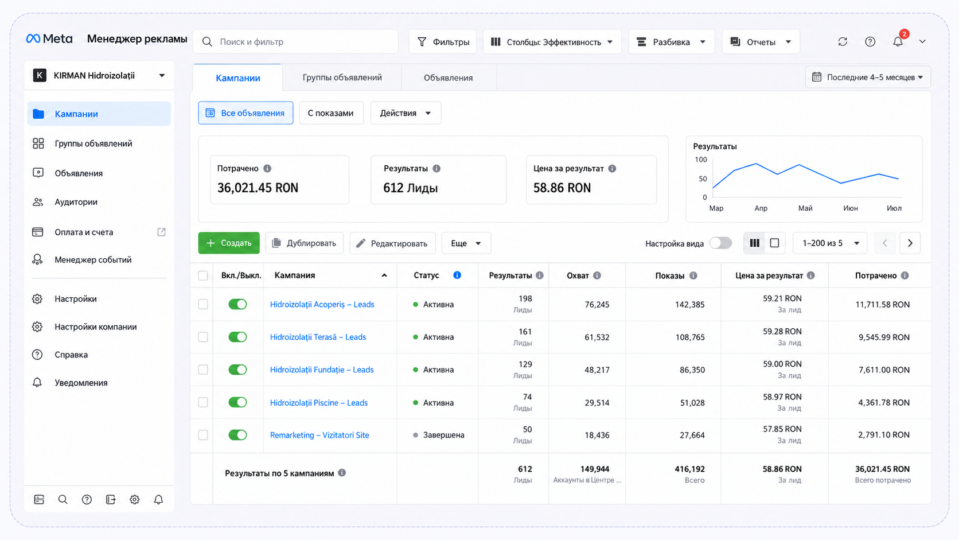Click blue info icon in Статус column header
The height and width of the screenshot is (540, 959).
coord(457,275)
